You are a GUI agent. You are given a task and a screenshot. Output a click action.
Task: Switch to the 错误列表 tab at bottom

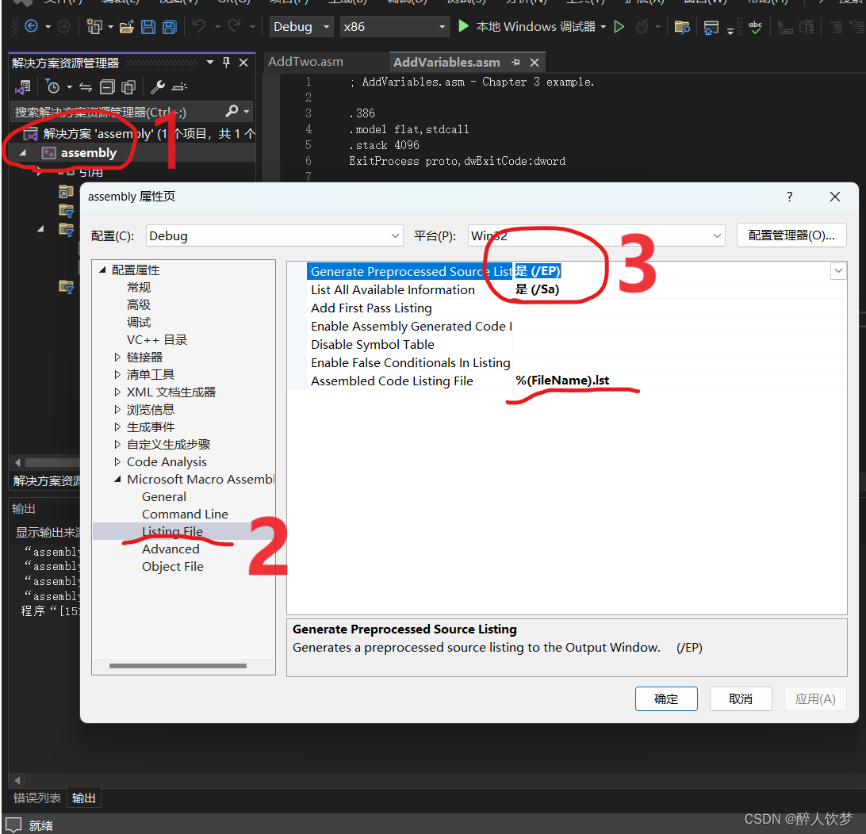(x=36, y=798)
